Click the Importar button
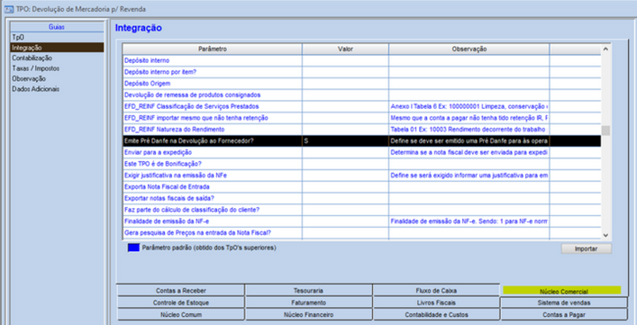This screenshot has height=325, width=637. tap(586, 248)
